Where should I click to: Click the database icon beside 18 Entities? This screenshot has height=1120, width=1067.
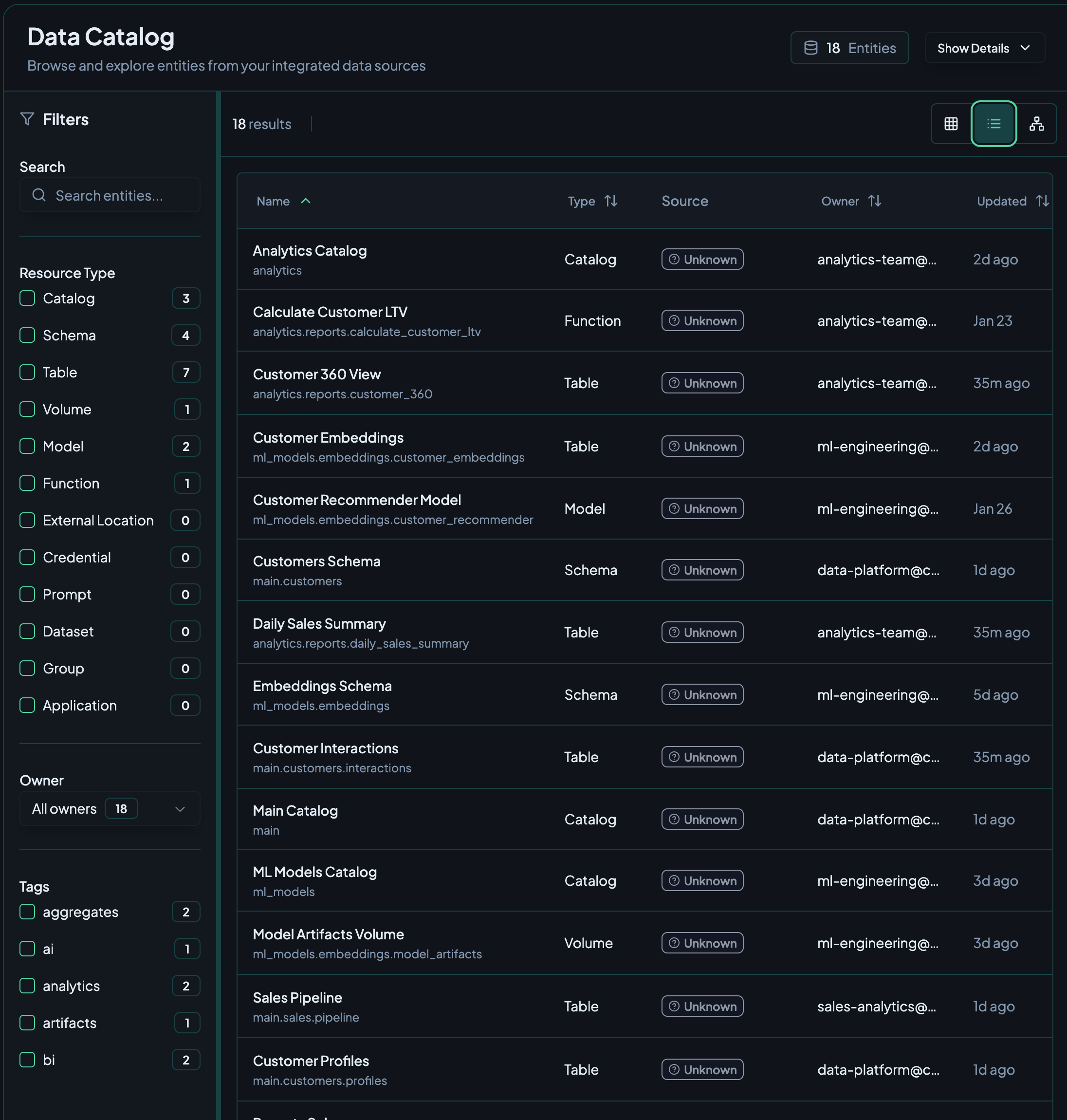[810, 48]
